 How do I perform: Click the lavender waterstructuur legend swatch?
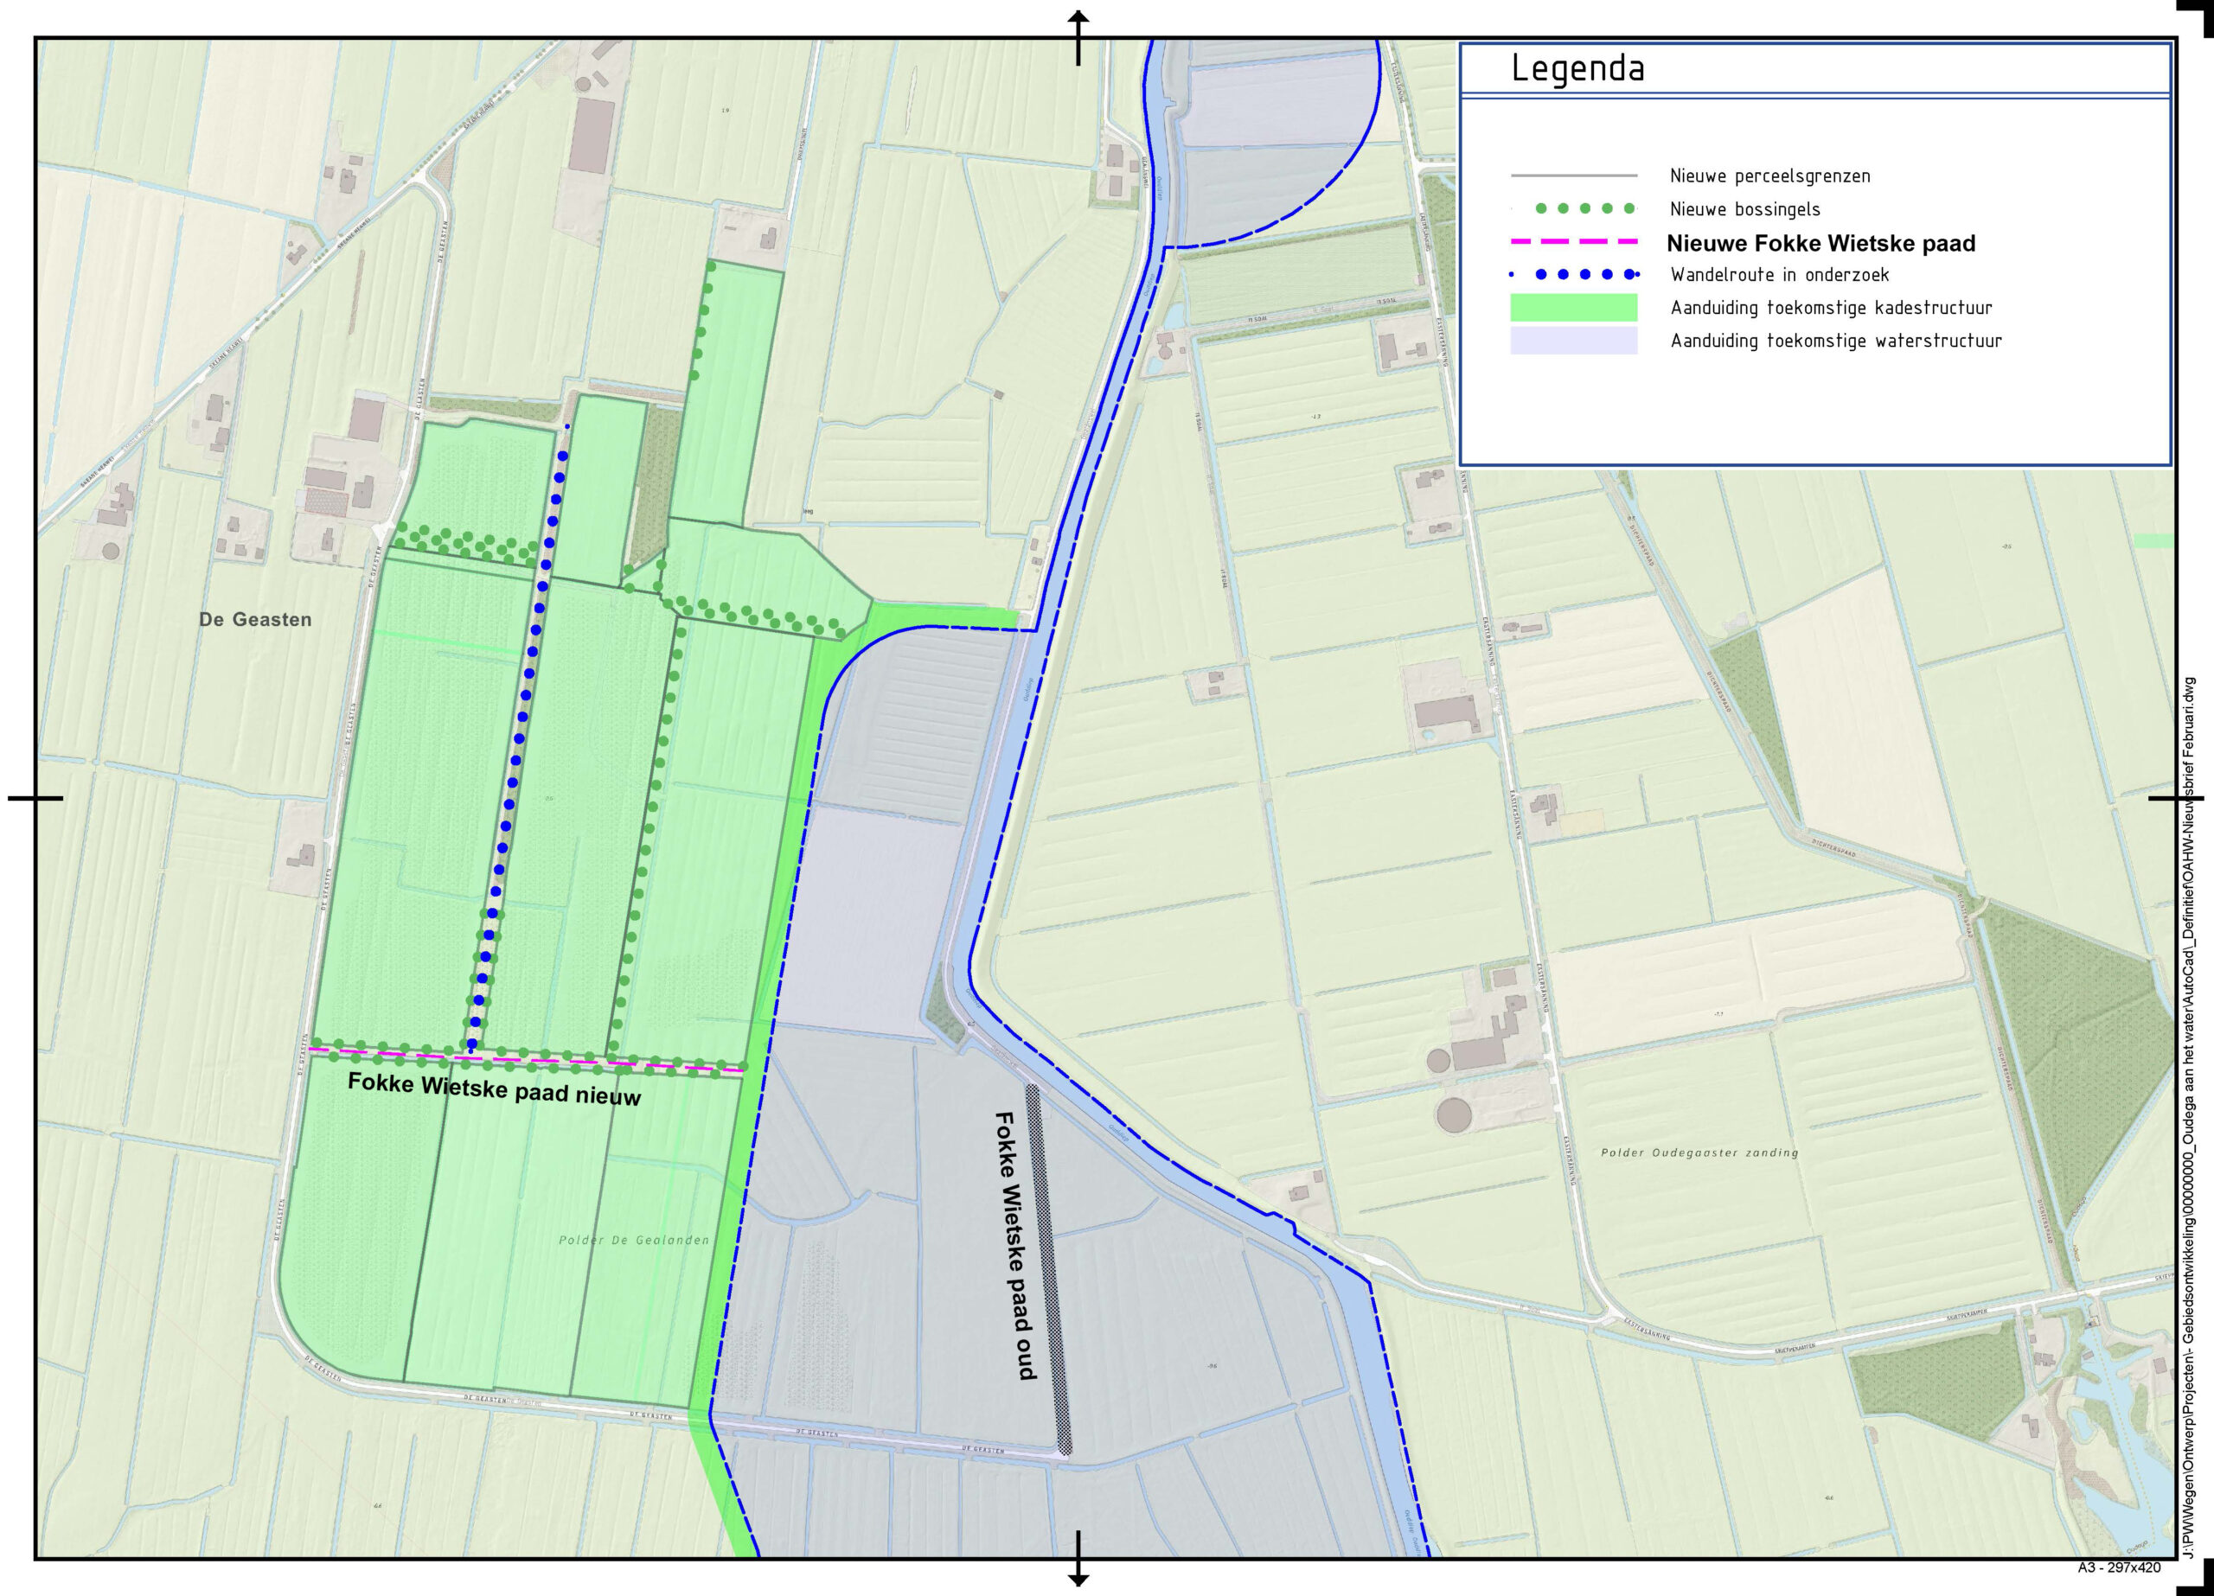pos(1574,341)
